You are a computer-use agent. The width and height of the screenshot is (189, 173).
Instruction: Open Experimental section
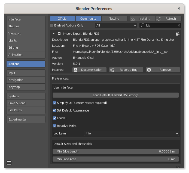coord(26,119)
